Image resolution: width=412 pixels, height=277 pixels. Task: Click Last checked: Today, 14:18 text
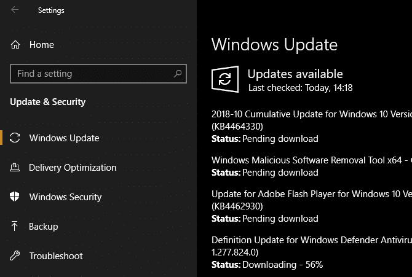[300, 88]
